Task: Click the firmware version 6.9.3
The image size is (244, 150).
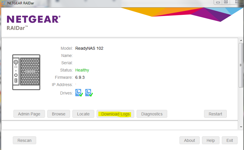Action: point(80,77)
